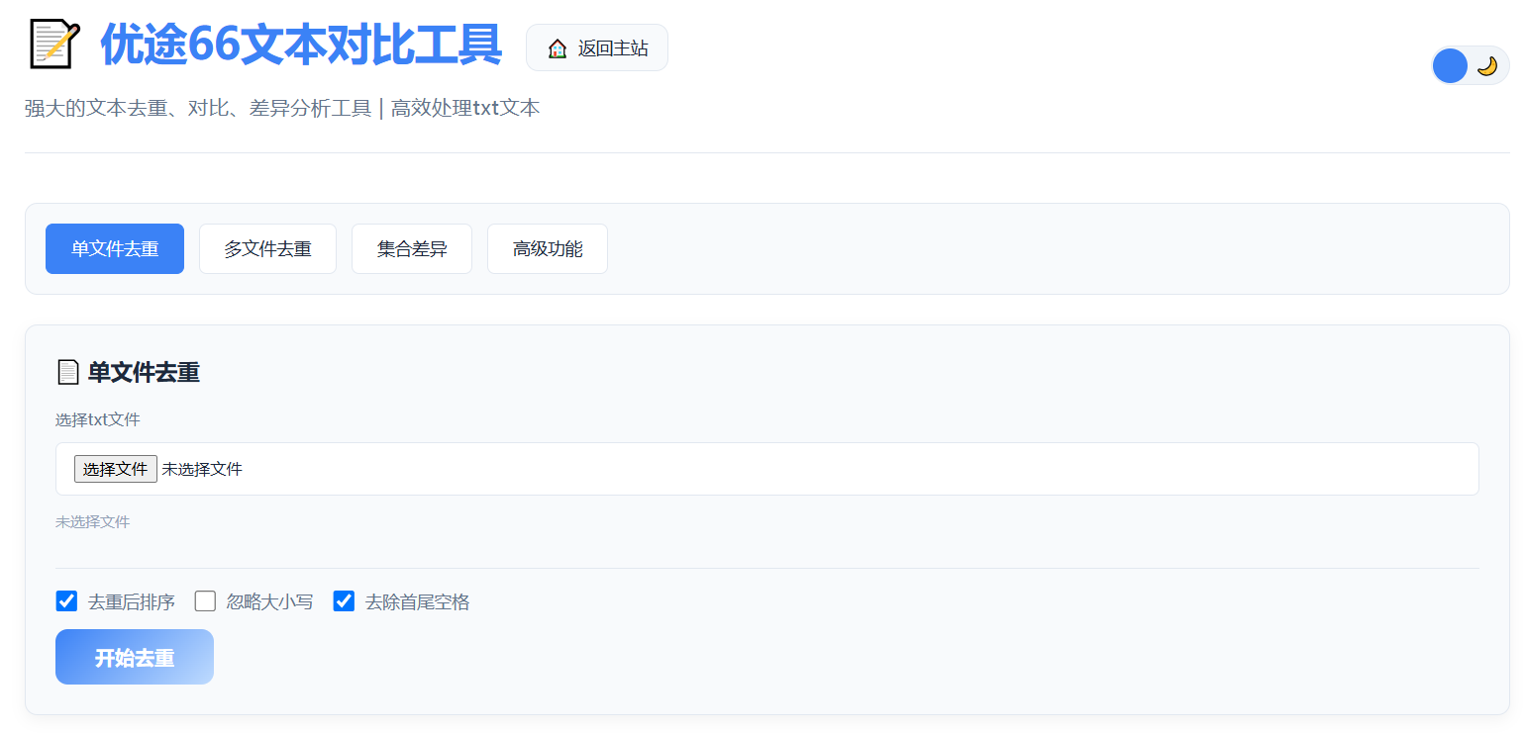Uncheck the 去除首尾空格 checkbox
1525x733 pixels.
tap(344, 601)
